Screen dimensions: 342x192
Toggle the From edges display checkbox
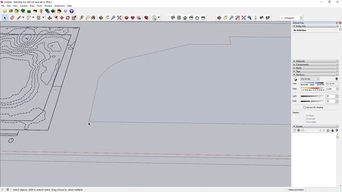305,122
